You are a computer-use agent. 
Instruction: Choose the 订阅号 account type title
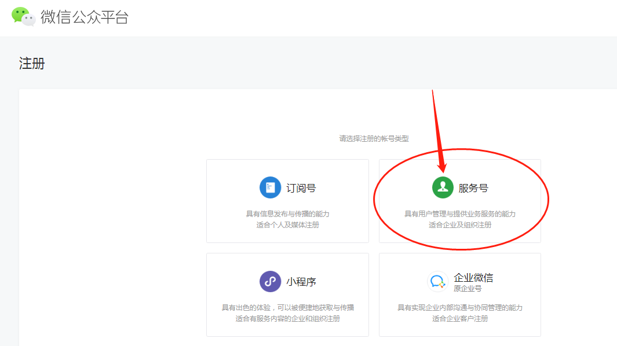pyautogui.click(x=301, y=188)
